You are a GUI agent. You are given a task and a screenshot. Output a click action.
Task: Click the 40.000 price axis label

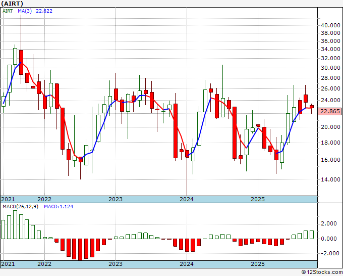pyautogui.click(x=330, y=25)
